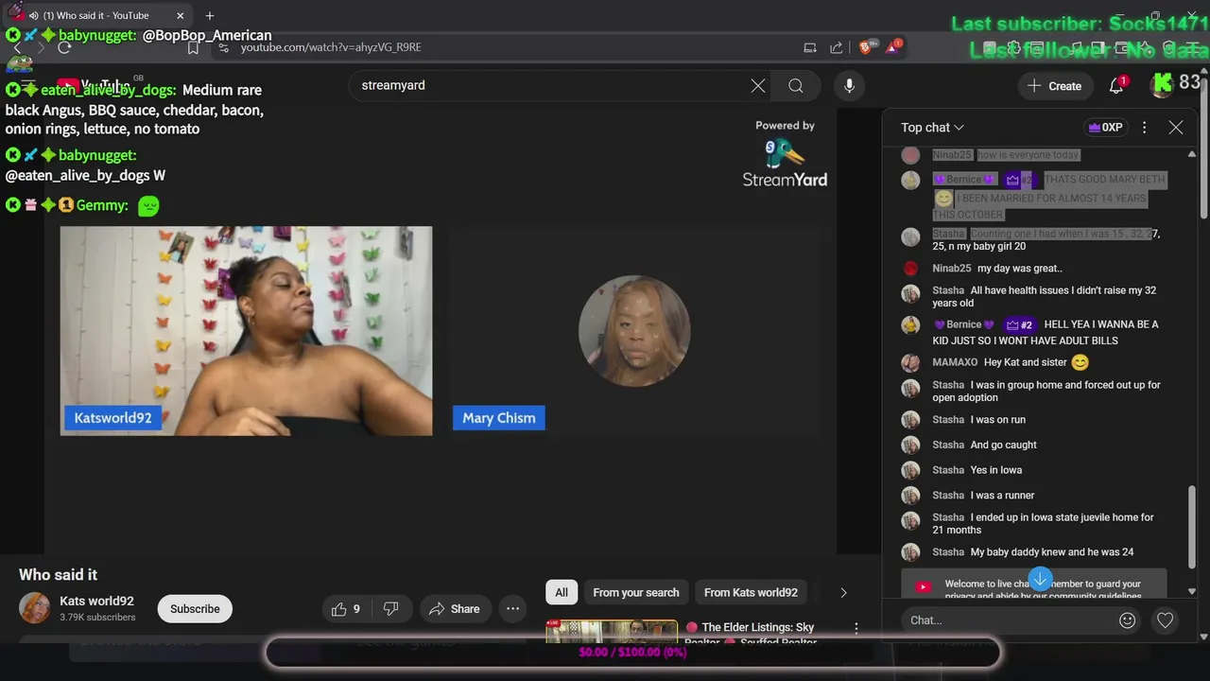1210x681 pixels.
Task: Click the magnifier search button
Action: [x=796, y=86]
